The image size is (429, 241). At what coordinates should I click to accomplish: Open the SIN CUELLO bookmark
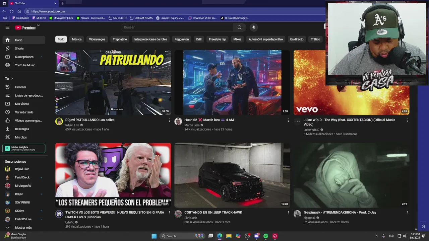tap(118, 18)
